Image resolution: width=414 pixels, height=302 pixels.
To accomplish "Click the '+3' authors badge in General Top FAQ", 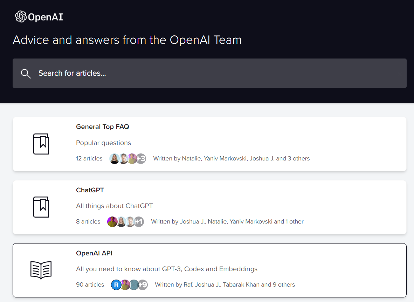I will pos(141,159).
